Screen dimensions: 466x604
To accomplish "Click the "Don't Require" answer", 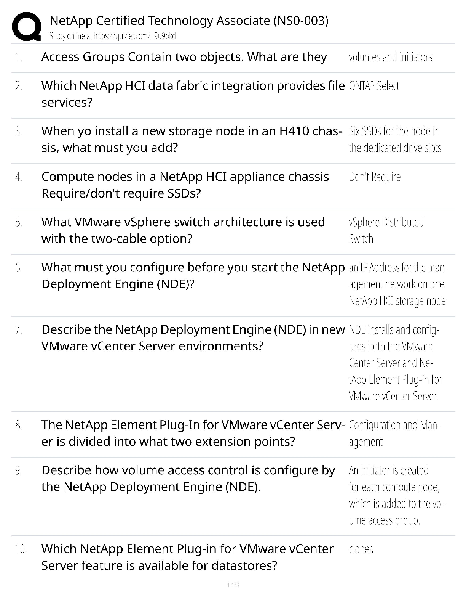I will tap(375, 177).
